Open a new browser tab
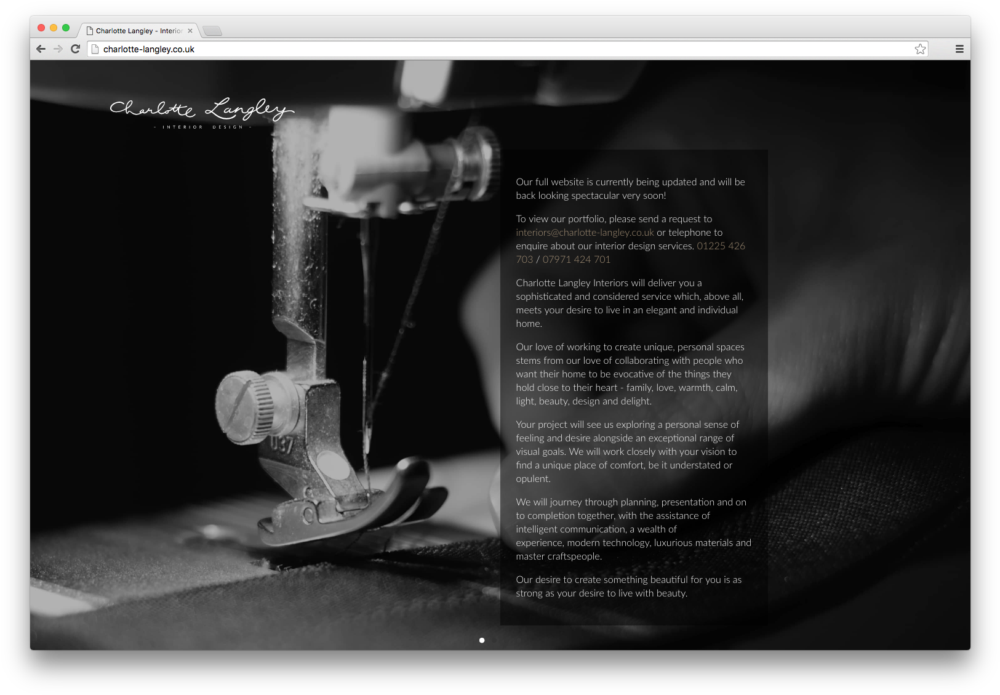 point(212,31)
